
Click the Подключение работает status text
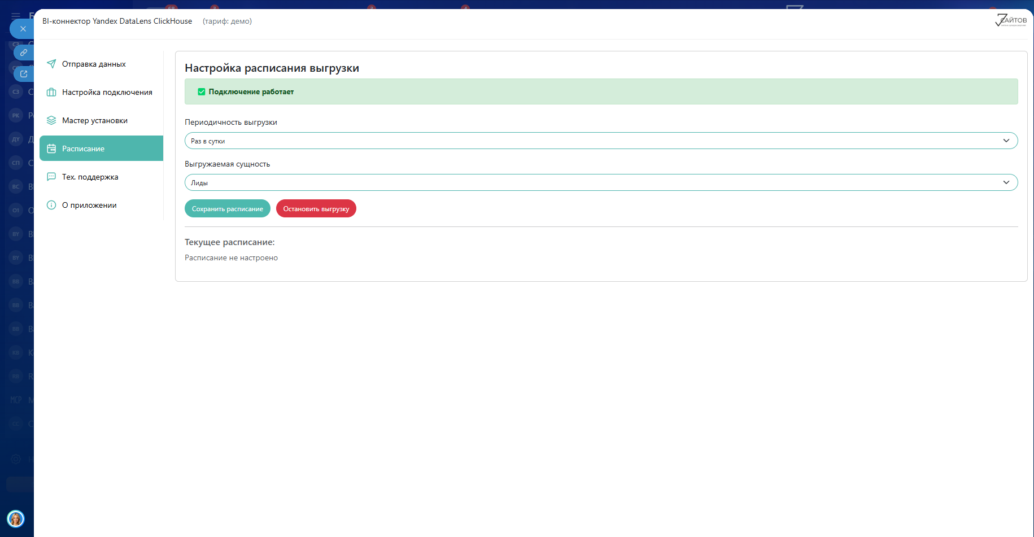(x=251, y=91)
